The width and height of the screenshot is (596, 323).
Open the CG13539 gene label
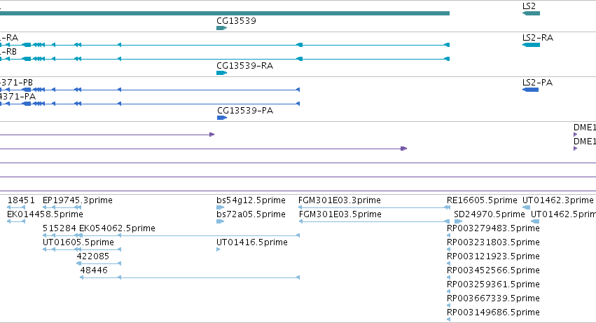236,21
